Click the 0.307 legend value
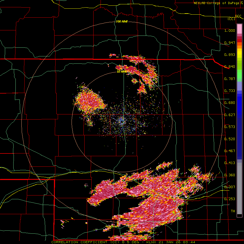This screenshot has width=244, height=244. (230, 187)
